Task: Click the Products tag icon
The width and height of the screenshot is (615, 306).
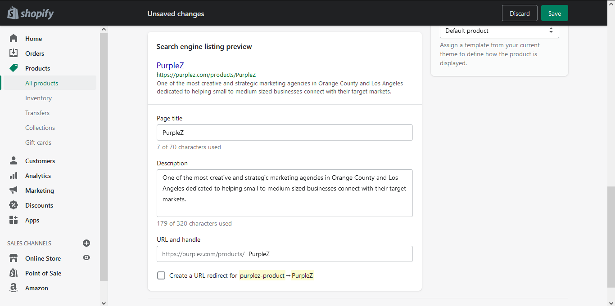Action: 14,68
